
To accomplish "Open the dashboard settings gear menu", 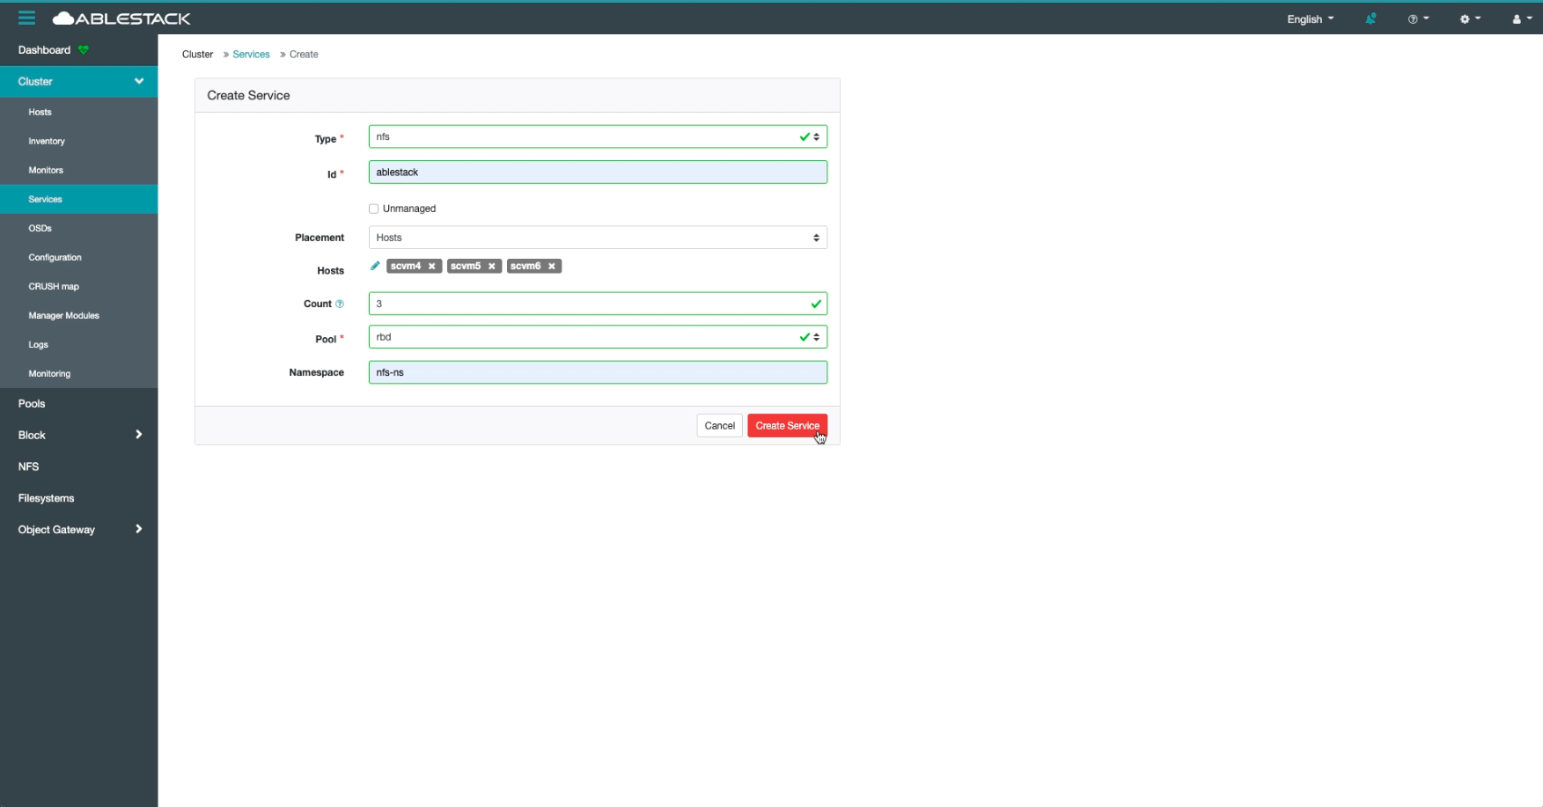I will pos(1470,18).
